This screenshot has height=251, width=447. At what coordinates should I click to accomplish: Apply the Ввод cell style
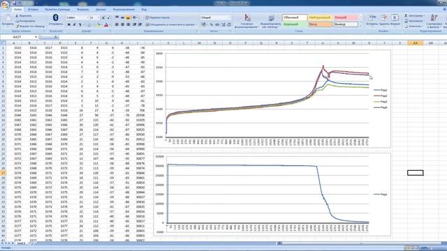[x=320, y=24]
